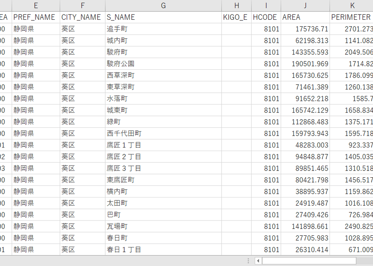This screenshot has height=266, width=373.
Task: Select column E header
Action: point(36,6)
